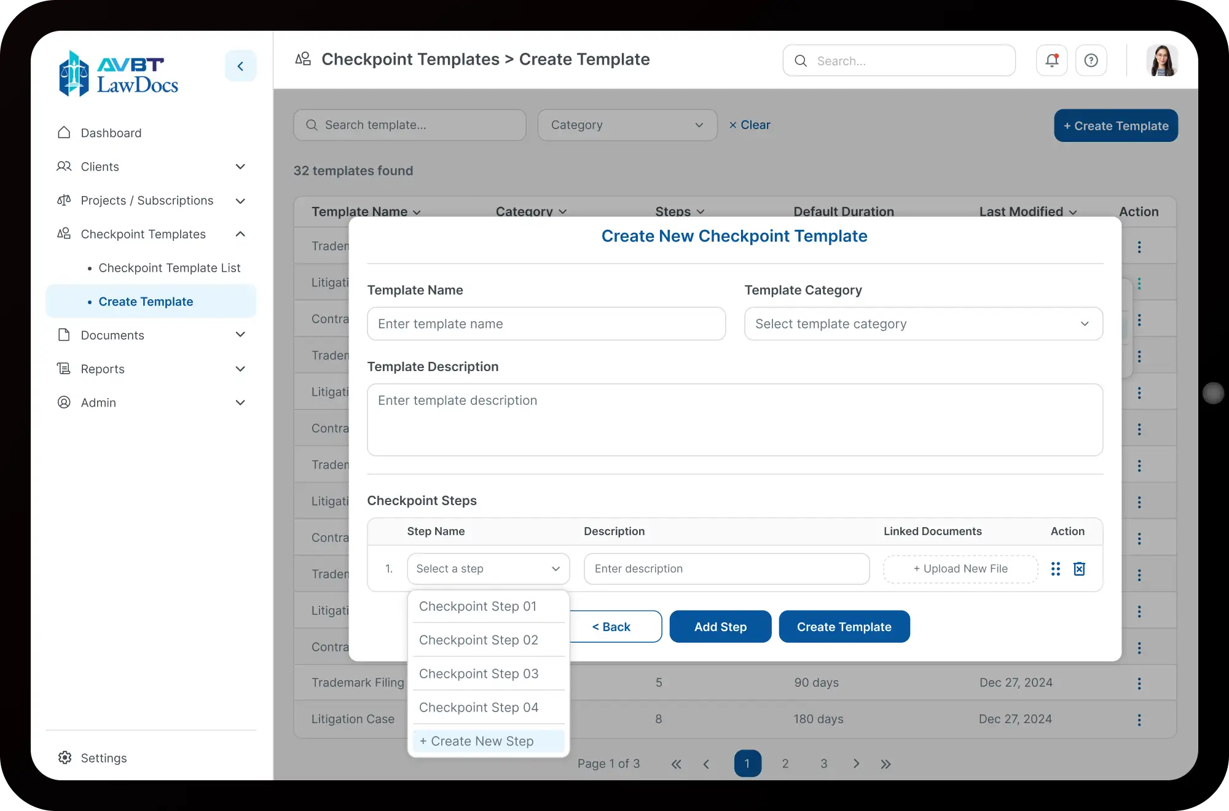Expand the Admin menu
The height and width of the screenshot is (811, 1229).
240,403
